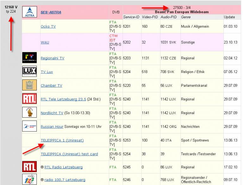Click the Nordliicht TV mascot logo
This screenshot has height=185, width=243.
pyautogui.click(x=29, y=113)
